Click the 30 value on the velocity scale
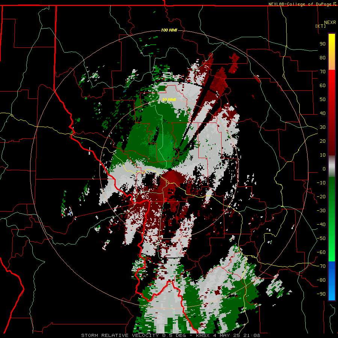The height and width of the screenshot is (338, 338). tap(323, 127)
